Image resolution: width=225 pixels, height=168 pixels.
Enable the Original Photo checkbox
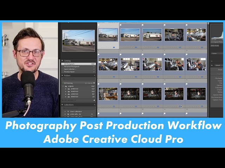pos(212,42)
